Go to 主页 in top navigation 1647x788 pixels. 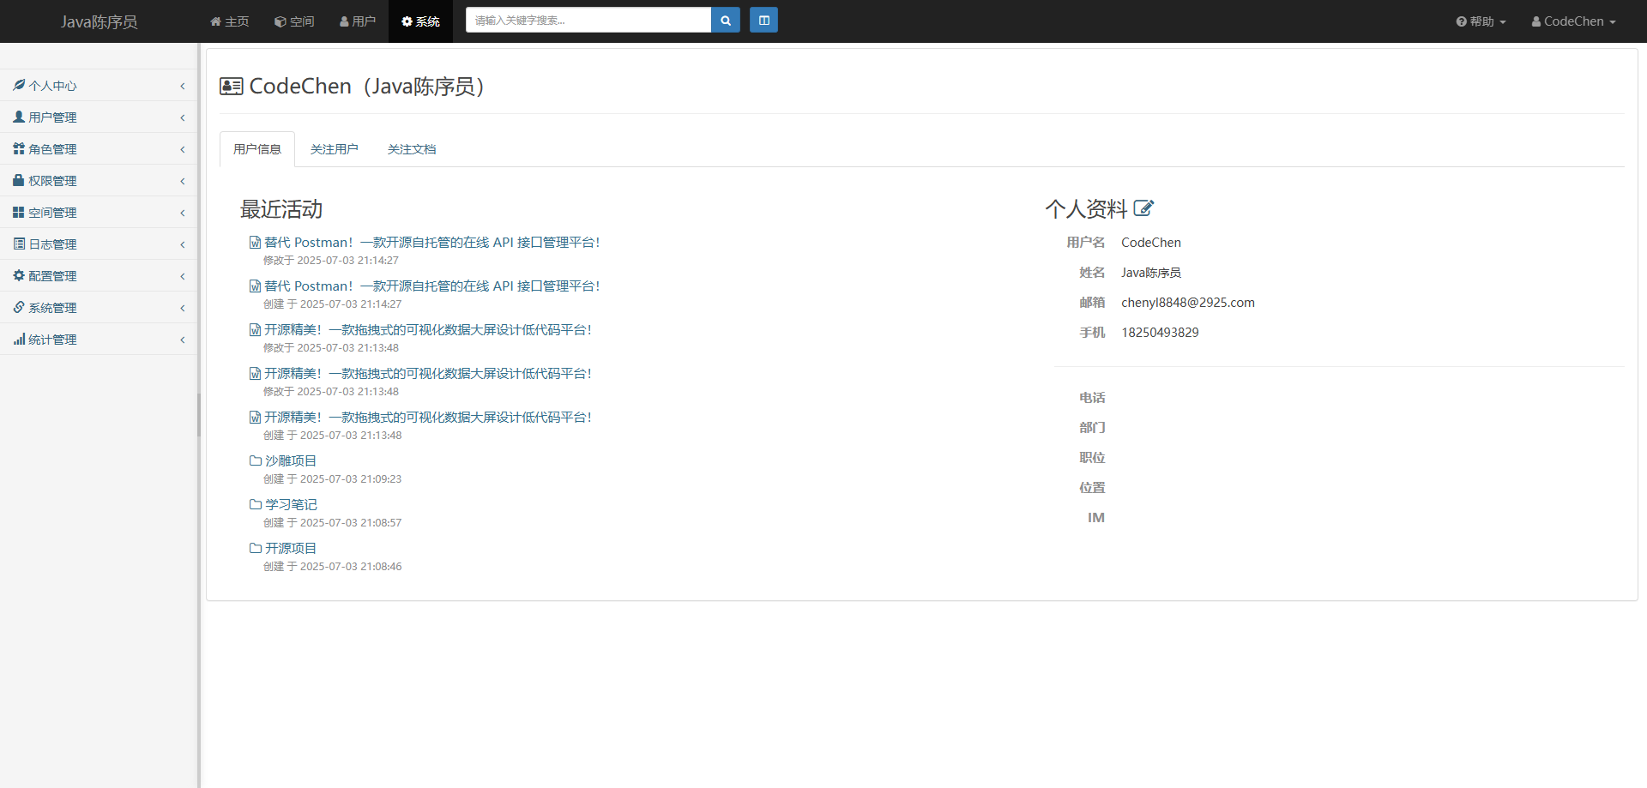[229, 21]
